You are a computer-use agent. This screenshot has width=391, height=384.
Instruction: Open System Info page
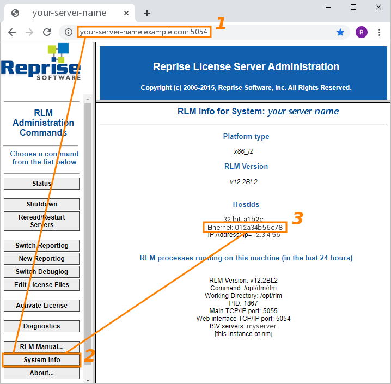click(x=41, y=360)
